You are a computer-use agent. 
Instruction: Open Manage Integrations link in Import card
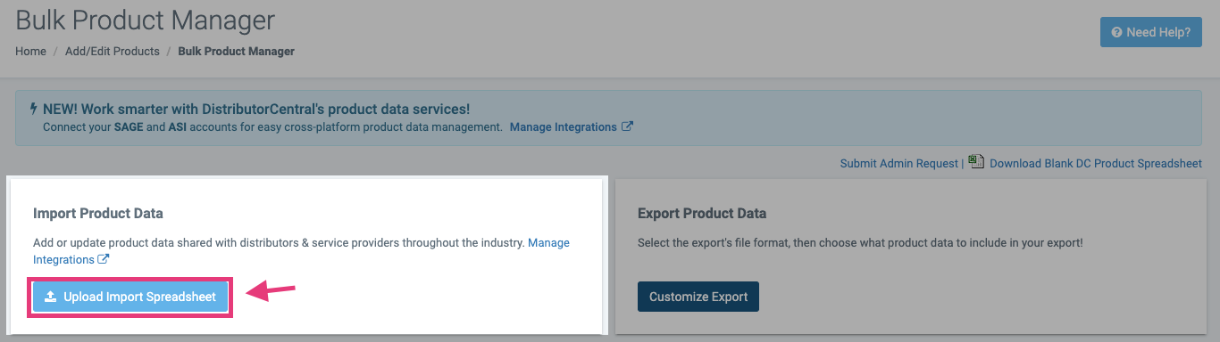[301, 251]
